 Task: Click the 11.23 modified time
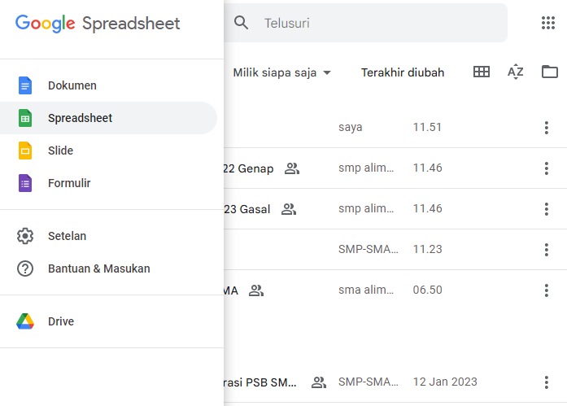[x=427, y=249]
